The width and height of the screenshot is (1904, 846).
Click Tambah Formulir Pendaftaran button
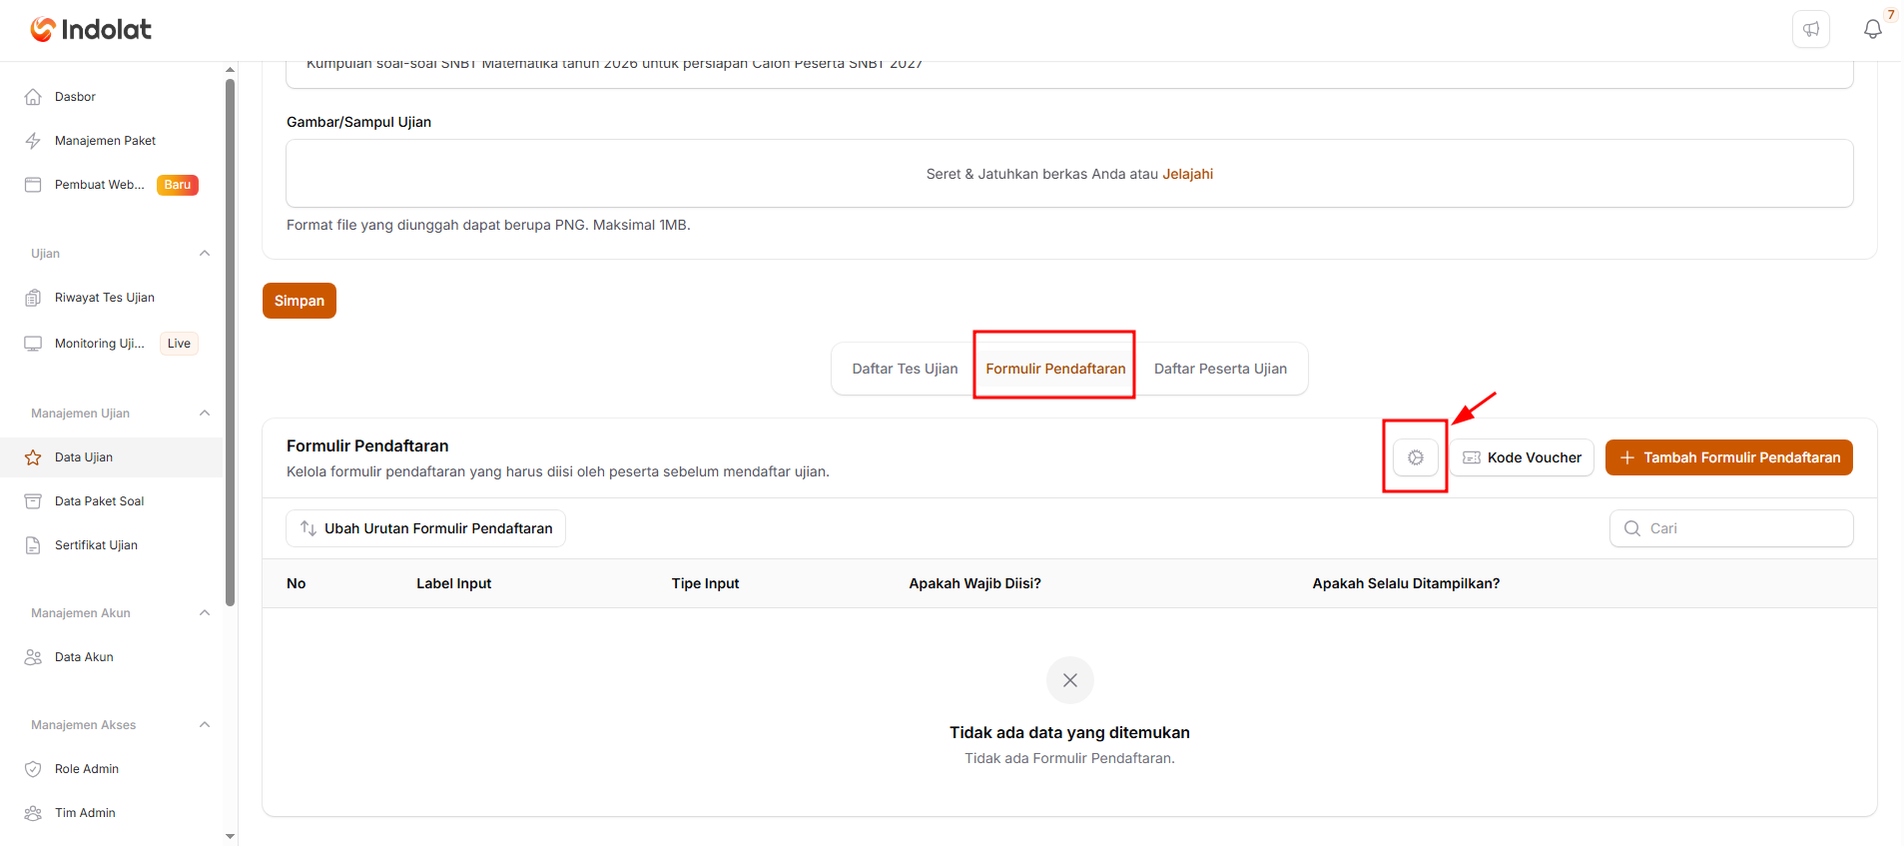[1729, 457]
